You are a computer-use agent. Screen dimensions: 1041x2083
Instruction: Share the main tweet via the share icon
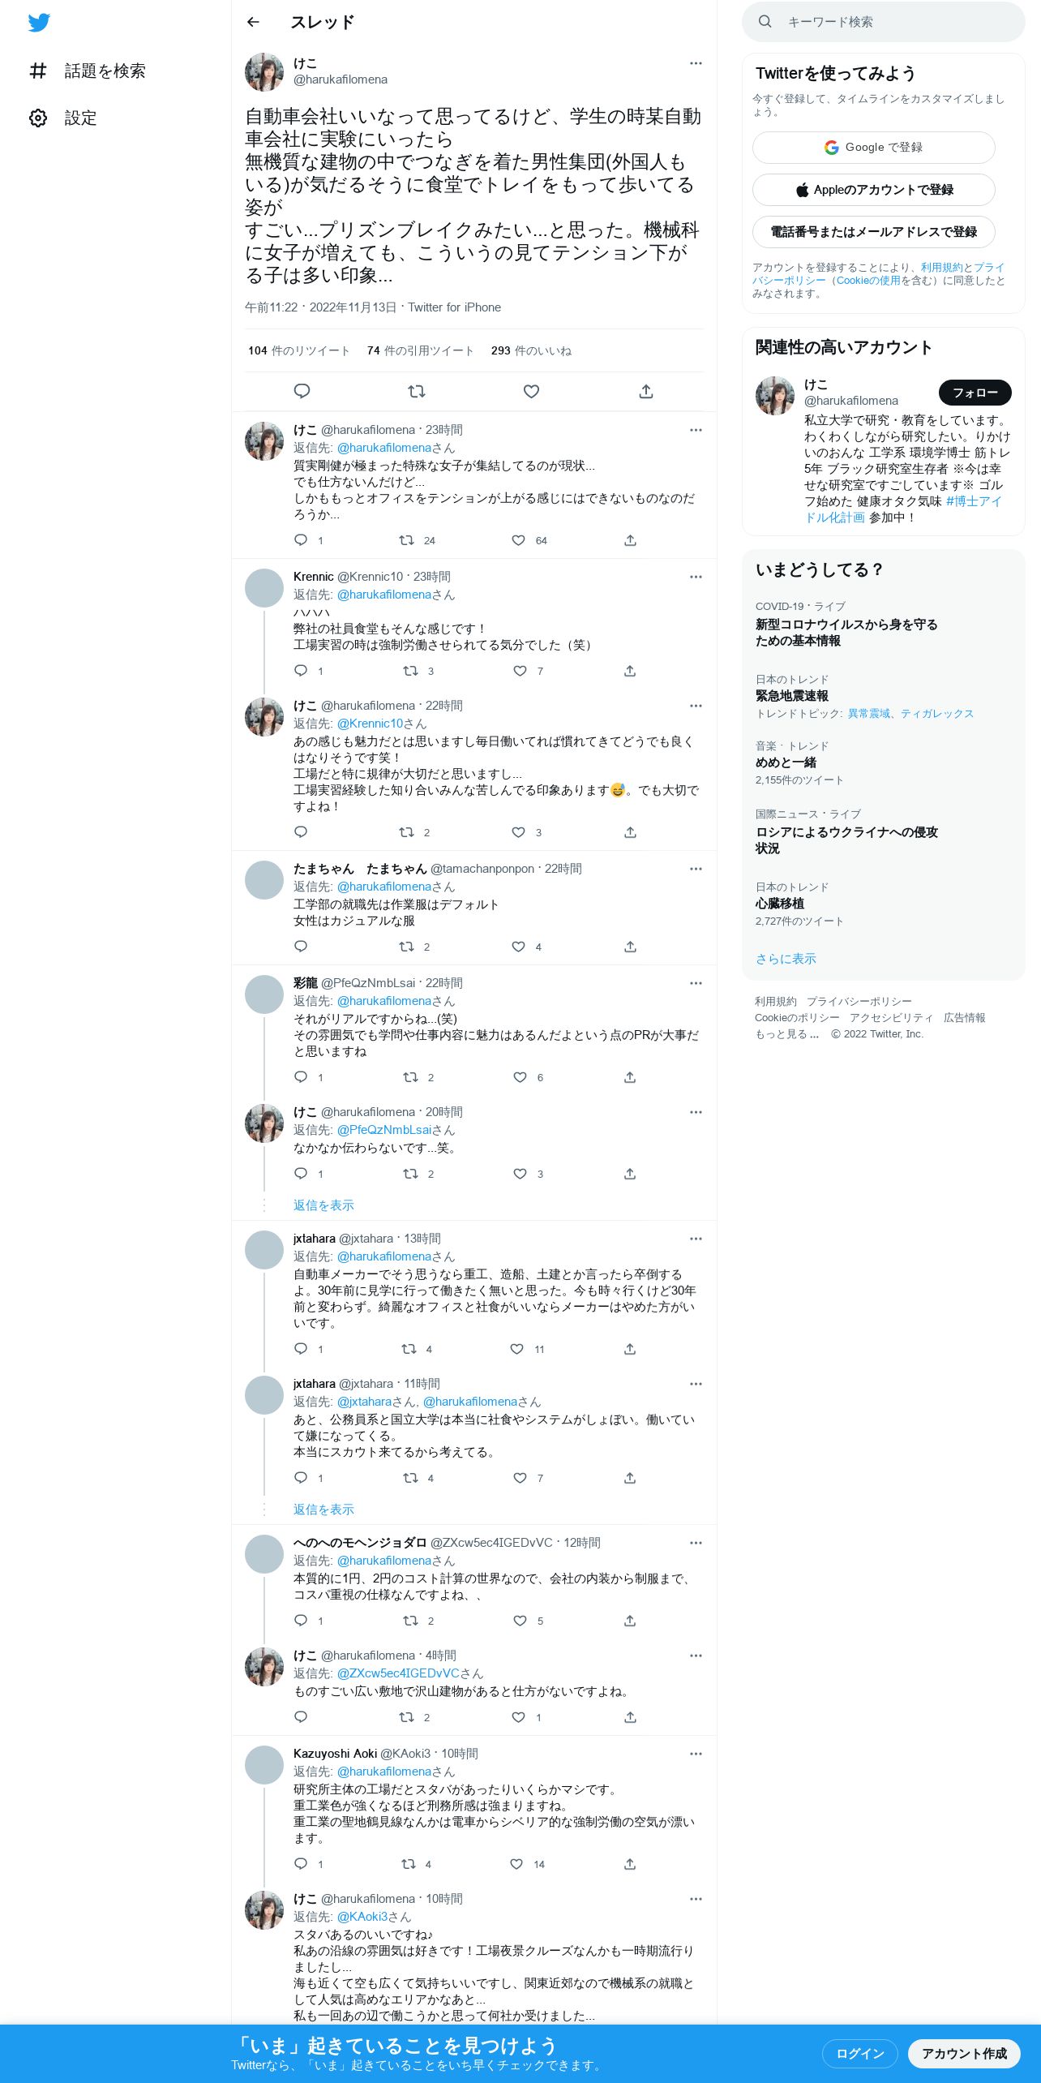click(646, 391)
